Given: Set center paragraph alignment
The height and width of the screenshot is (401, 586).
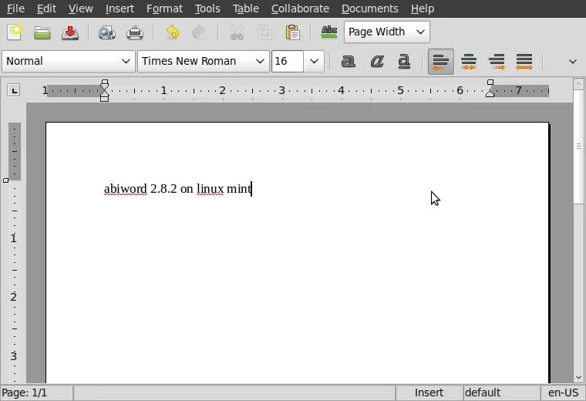Looking at the screenshot, I should (469, 62).
